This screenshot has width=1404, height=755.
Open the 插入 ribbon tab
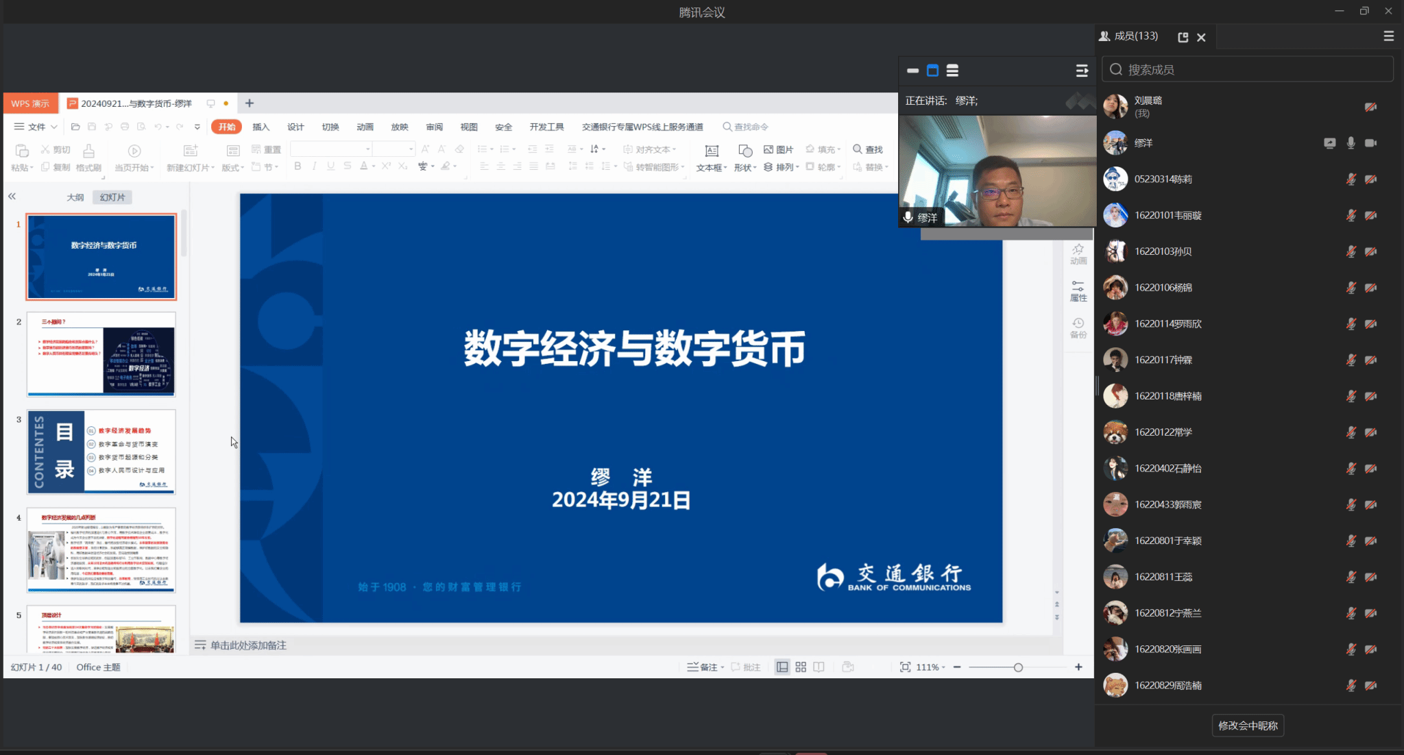(x=261, y=127)
